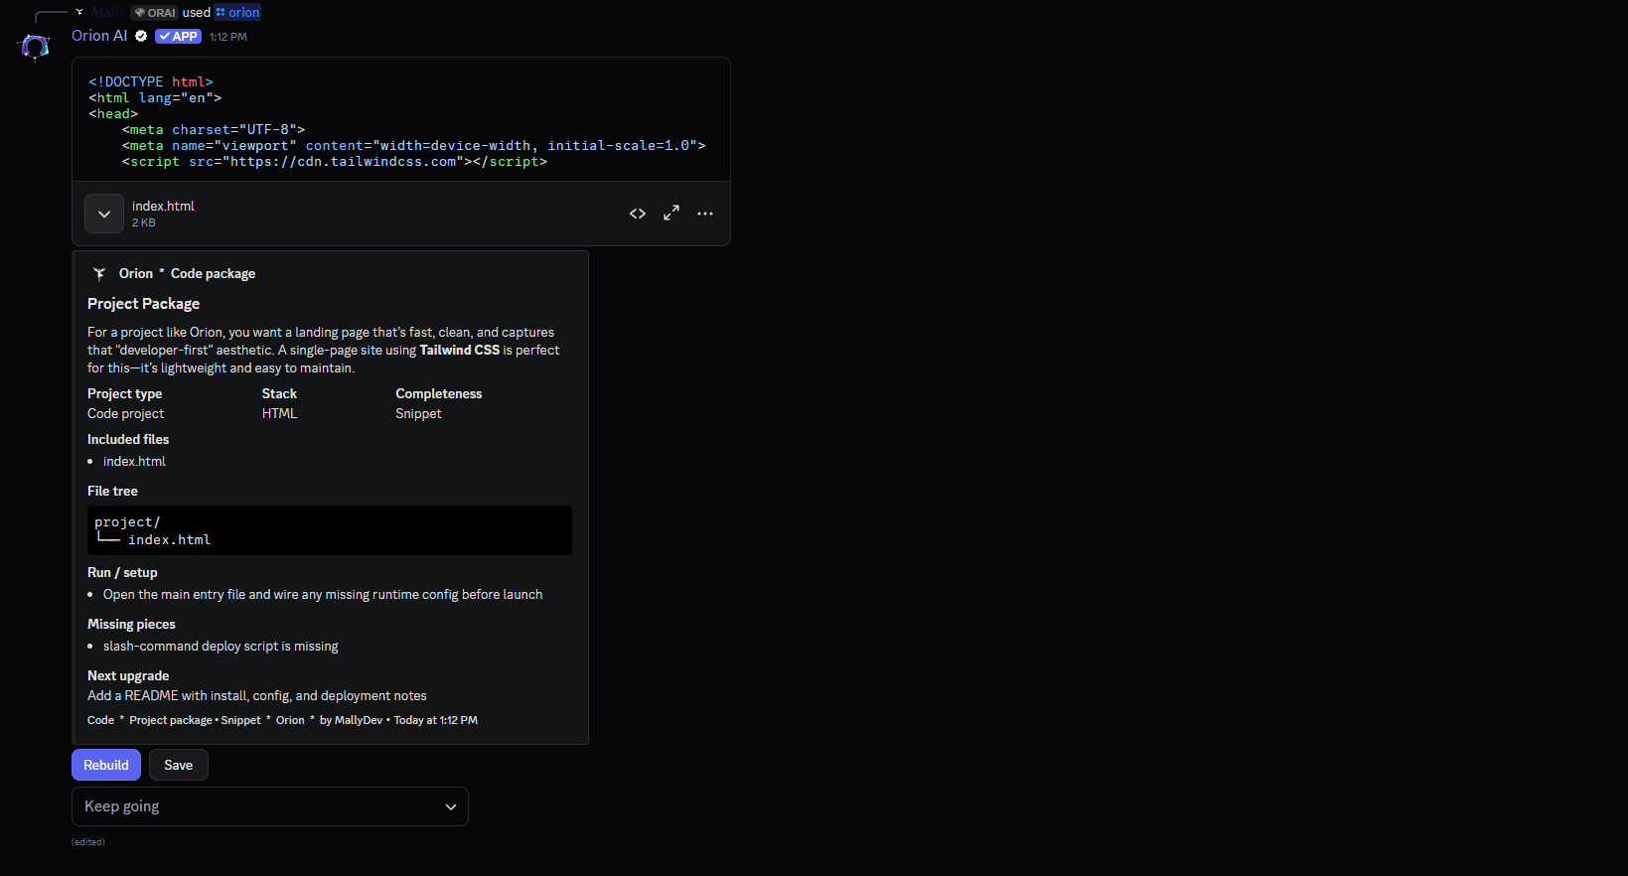The height and width of the screenshot is (876, 1628).
Task: Click the chevron arrow in Keep going select
Action: 451,806
